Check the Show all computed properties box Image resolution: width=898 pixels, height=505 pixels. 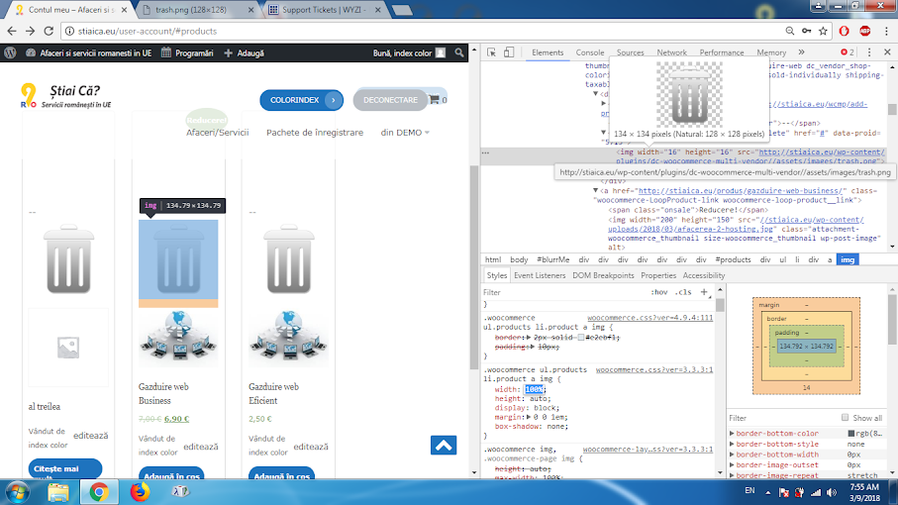[845, 418]
